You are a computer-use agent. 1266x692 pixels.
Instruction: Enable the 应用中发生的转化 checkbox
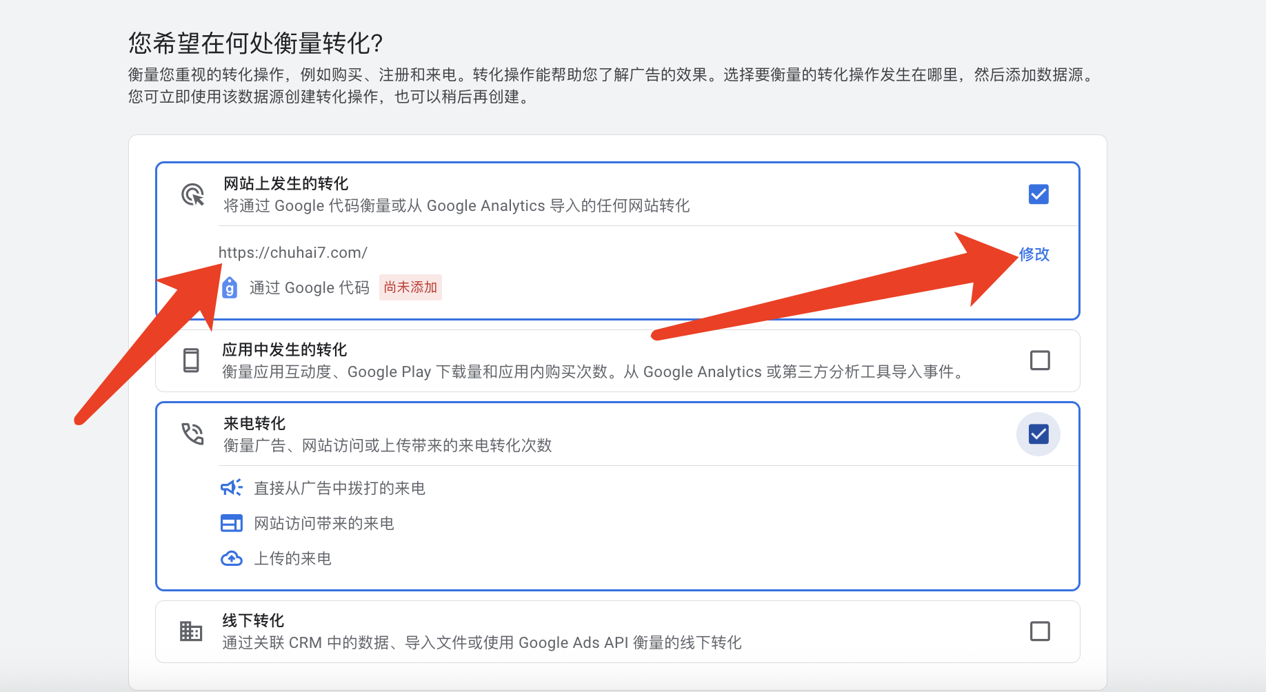coord(1039,360)
